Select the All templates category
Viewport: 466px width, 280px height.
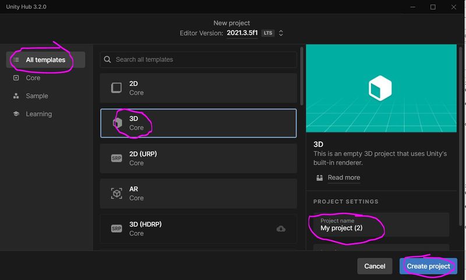(45, 60)
